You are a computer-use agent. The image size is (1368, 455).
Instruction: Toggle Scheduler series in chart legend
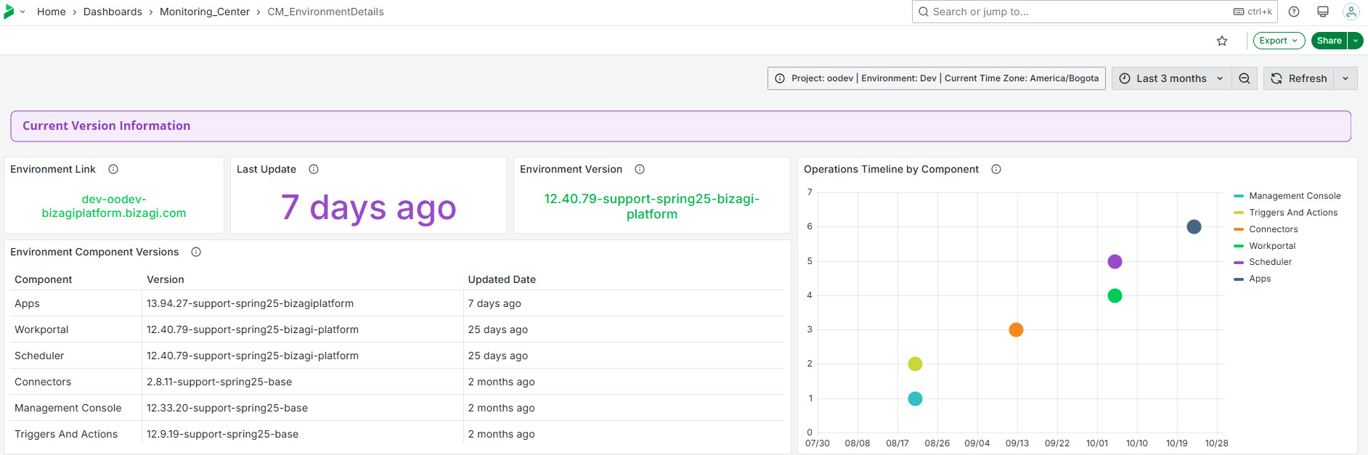point(1270,262)
